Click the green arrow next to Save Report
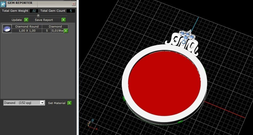The image size is (253, 135). pyautogui.click(x=64, y=20)
